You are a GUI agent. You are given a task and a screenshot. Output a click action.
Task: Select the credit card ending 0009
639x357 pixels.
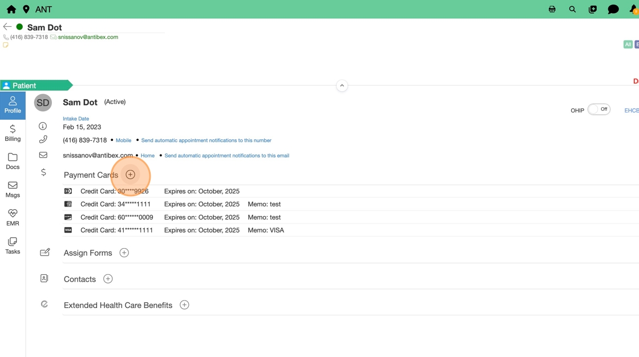point(117,217)
